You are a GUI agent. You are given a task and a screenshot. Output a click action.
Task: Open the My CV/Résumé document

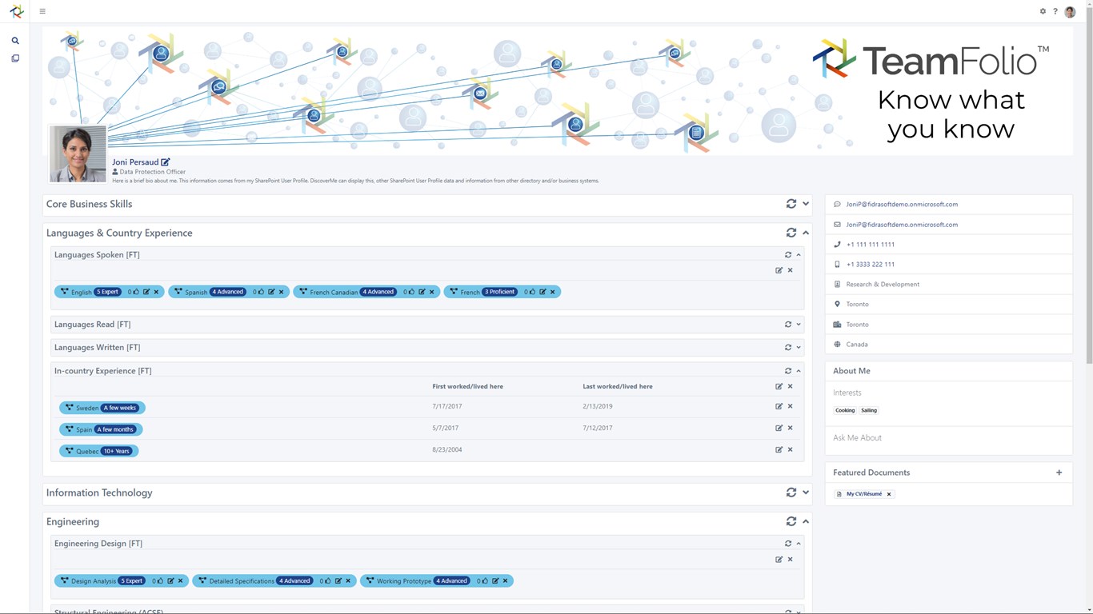click(x=864, y=494)
